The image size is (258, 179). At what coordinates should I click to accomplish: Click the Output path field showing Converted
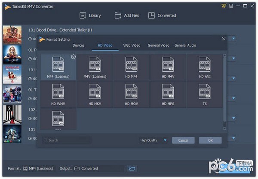(x=98, y=169)
